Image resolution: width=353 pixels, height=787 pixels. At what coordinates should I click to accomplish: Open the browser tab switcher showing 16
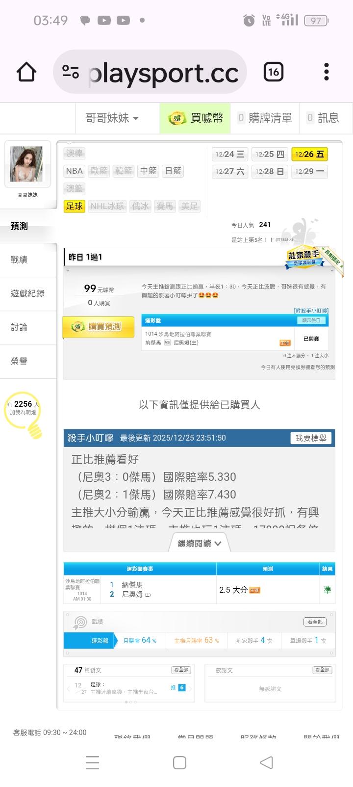click(274, 72)
